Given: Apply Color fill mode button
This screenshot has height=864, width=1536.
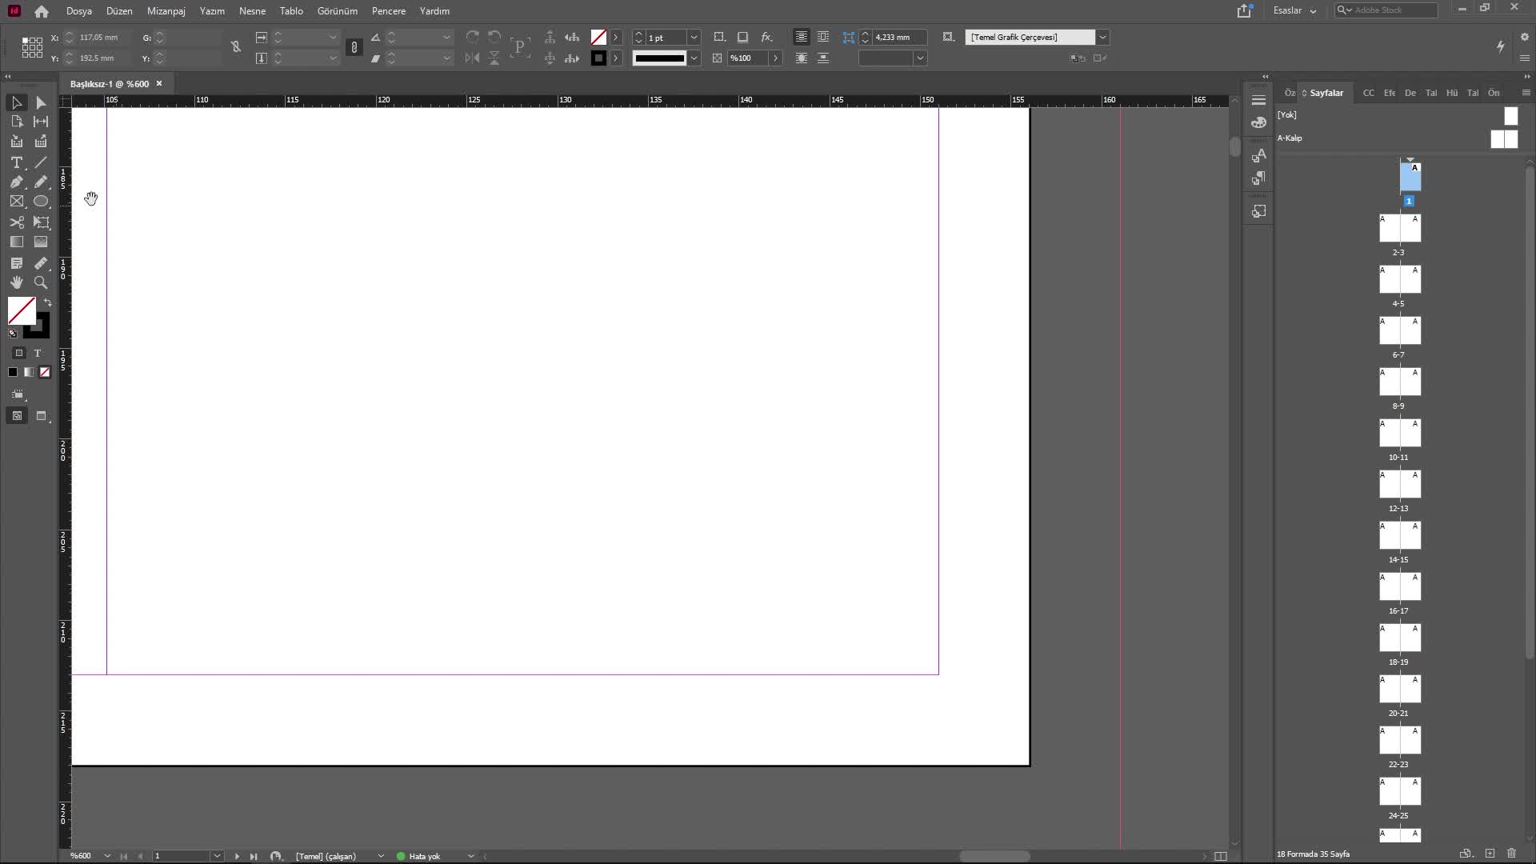Looking at the screenshot, I should [13, 372].
